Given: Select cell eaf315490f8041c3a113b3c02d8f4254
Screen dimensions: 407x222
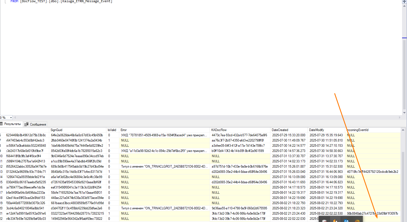Looking at the screenshot, I should pos(78,187).
